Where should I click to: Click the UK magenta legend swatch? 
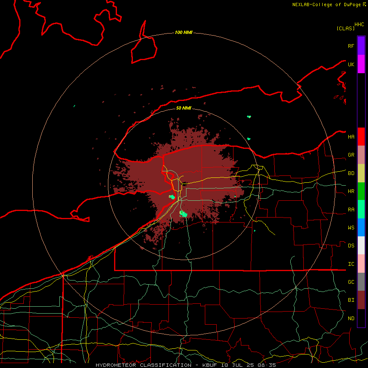(x=361, y=64)
